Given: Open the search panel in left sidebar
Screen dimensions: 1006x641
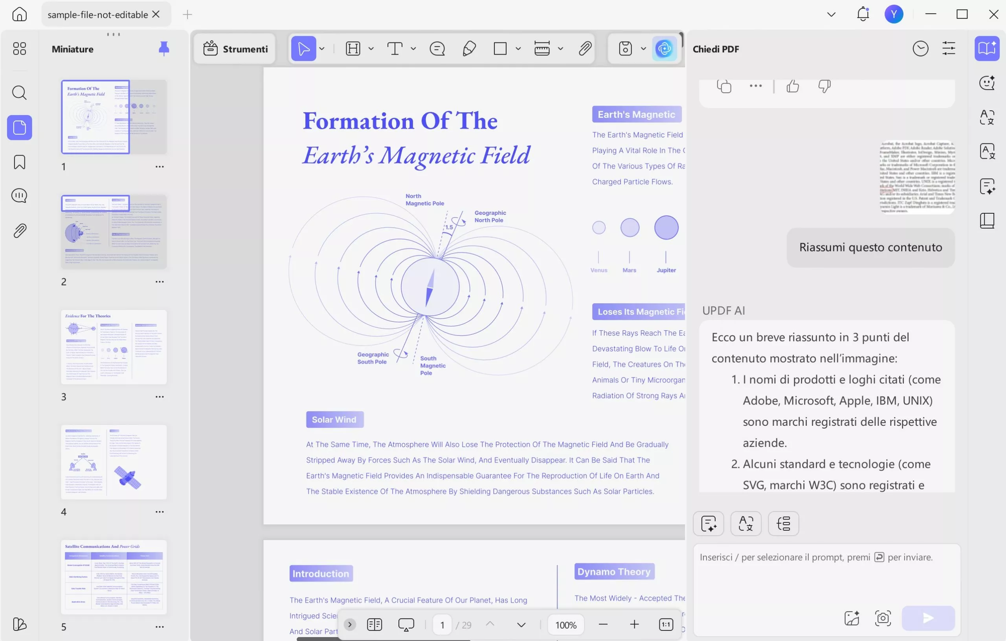Looking at the screenshot, I should click(19, 93).
